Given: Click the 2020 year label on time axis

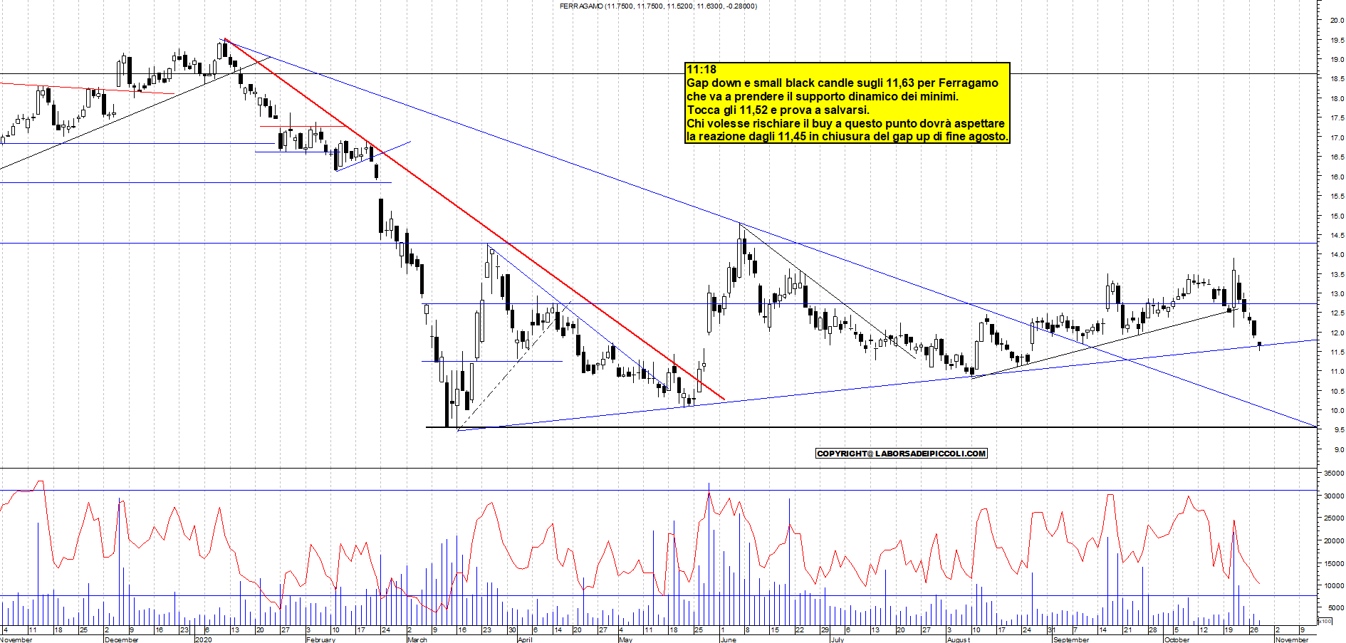Looking at the screenshot, I should [203, 639].
